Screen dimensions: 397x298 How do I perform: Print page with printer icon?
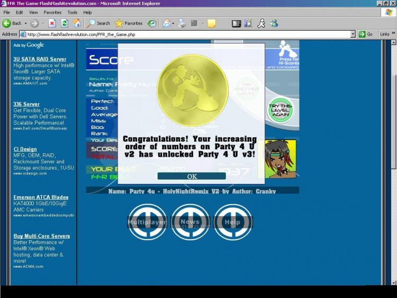coord(182,23)
